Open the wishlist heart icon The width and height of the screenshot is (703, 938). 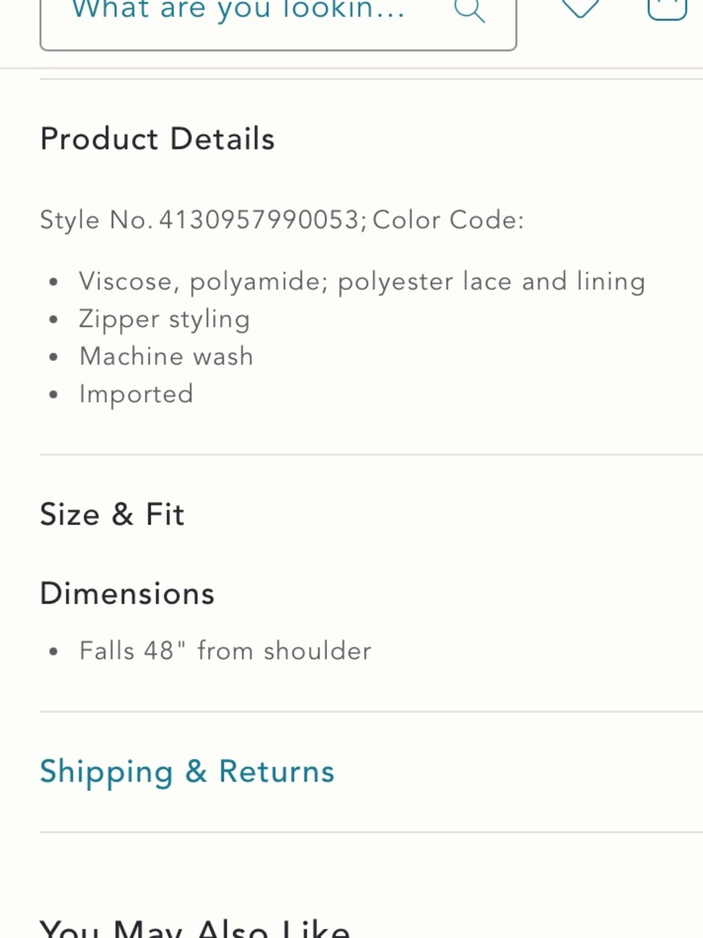(x=581, y=7)
